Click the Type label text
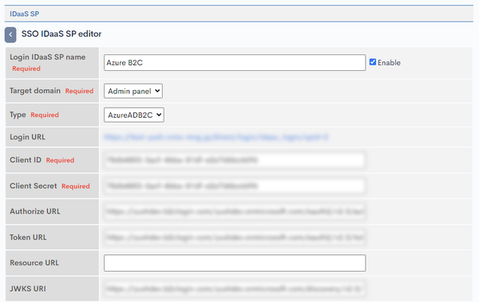The width and height of the screenshot is (479, 302). point(18,115)
